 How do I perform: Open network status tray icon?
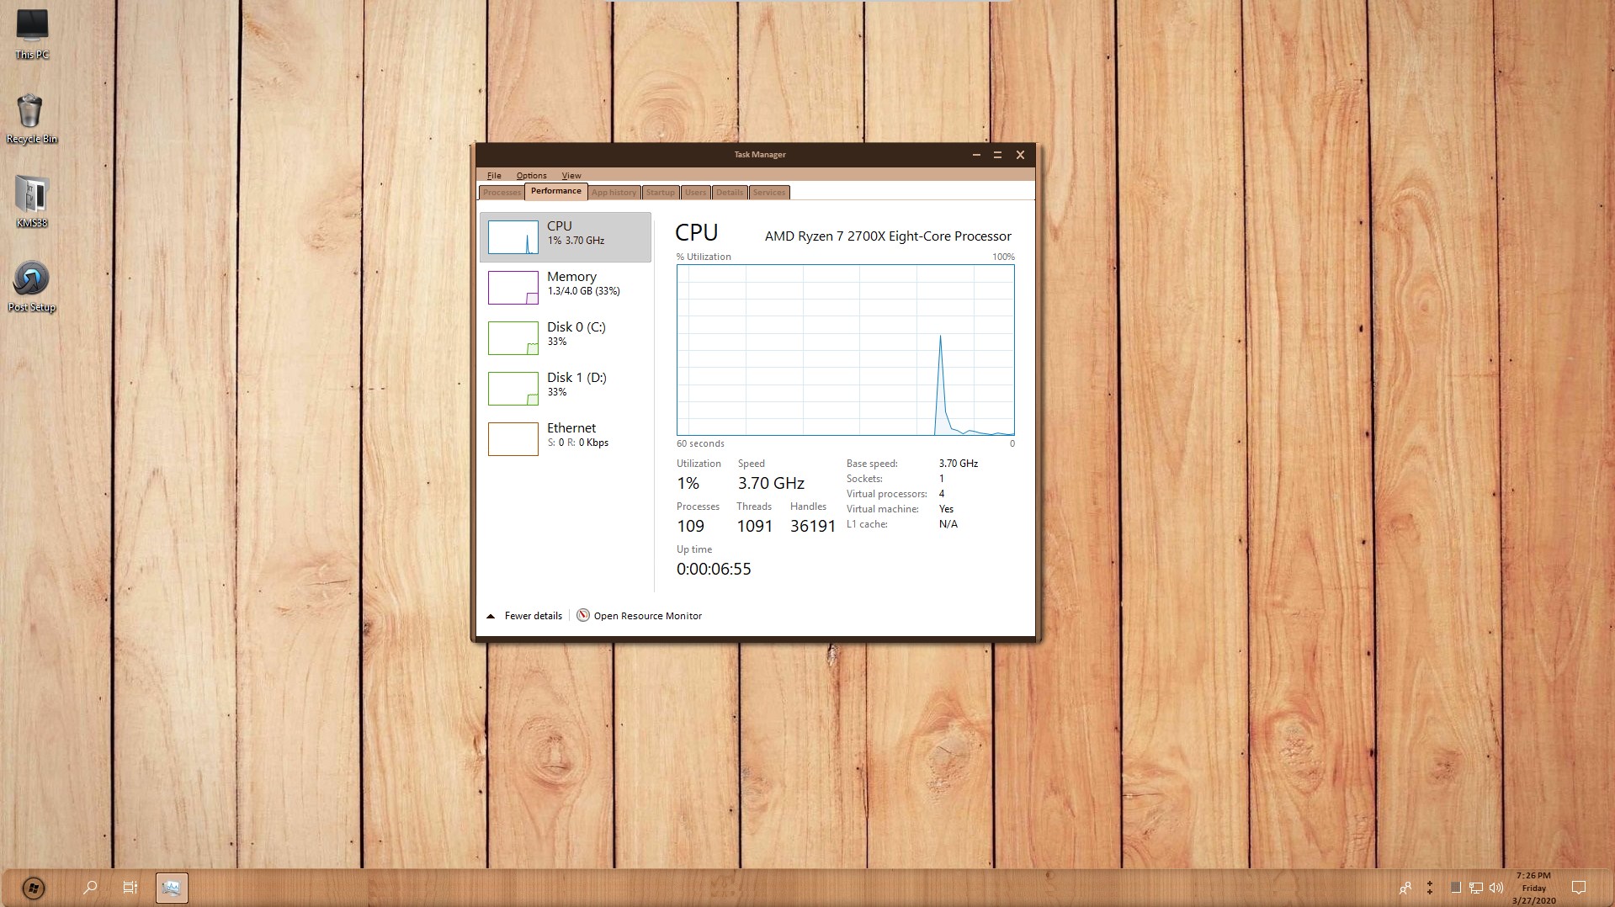click(x=1475, y=888)
